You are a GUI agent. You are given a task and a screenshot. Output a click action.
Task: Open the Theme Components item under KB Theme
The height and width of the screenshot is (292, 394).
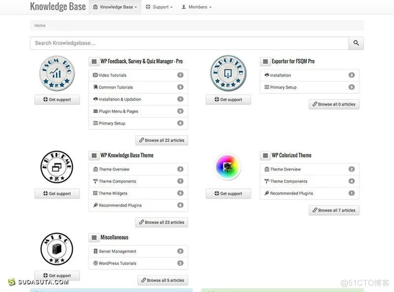117,182
